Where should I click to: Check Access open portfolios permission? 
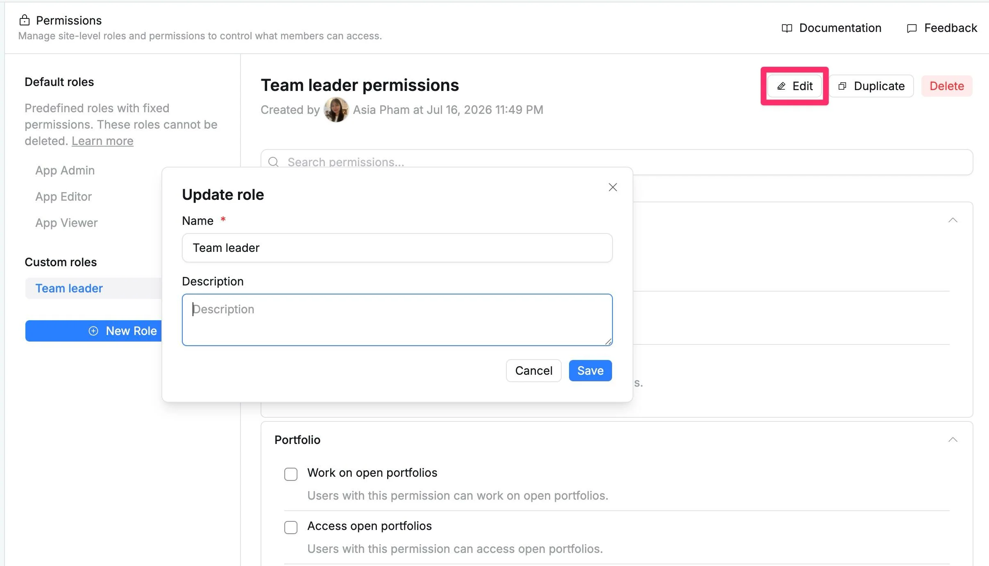click(x=291, y=527)
